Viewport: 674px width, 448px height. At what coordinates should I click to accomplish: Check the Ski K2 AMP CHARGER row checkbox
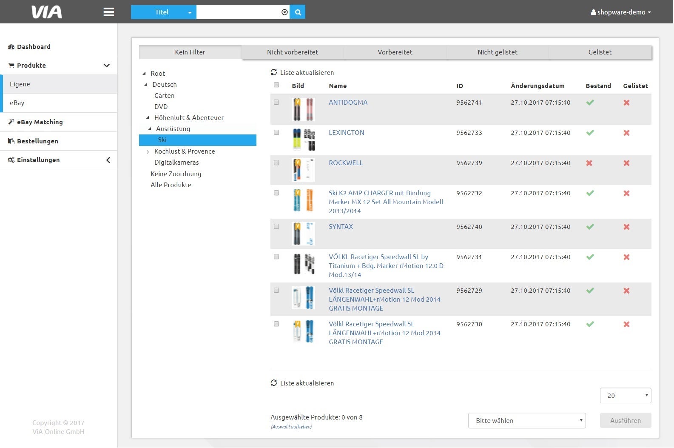tap(276, 193)
